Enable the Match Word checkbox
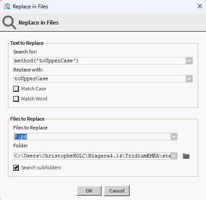 (16, 99)
